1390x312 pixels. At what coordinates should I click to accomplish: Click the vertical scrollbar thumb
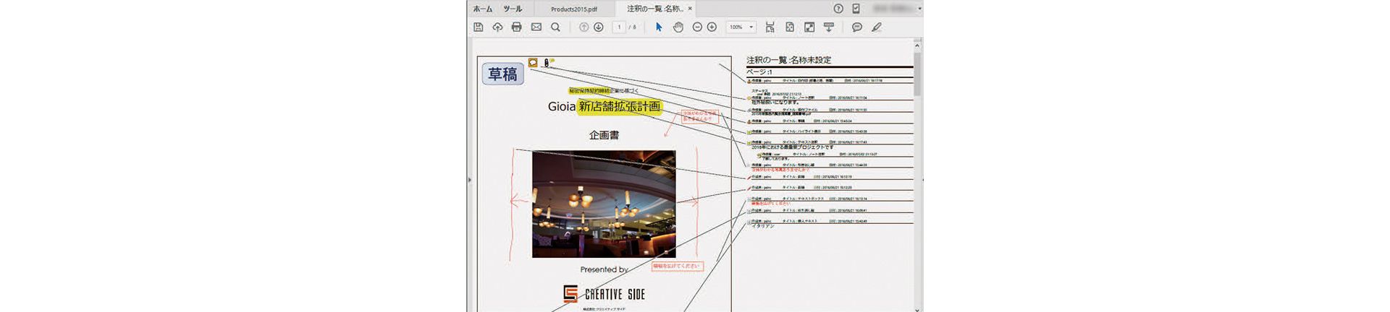tap(917, 74)
